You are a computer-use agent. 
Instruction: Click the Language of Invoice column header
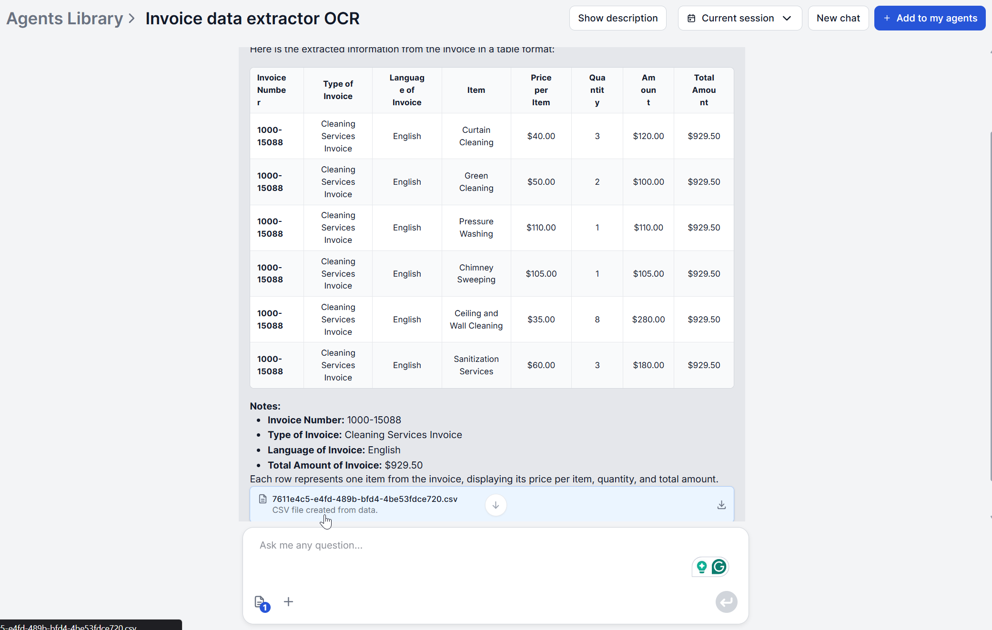point(407,90)
